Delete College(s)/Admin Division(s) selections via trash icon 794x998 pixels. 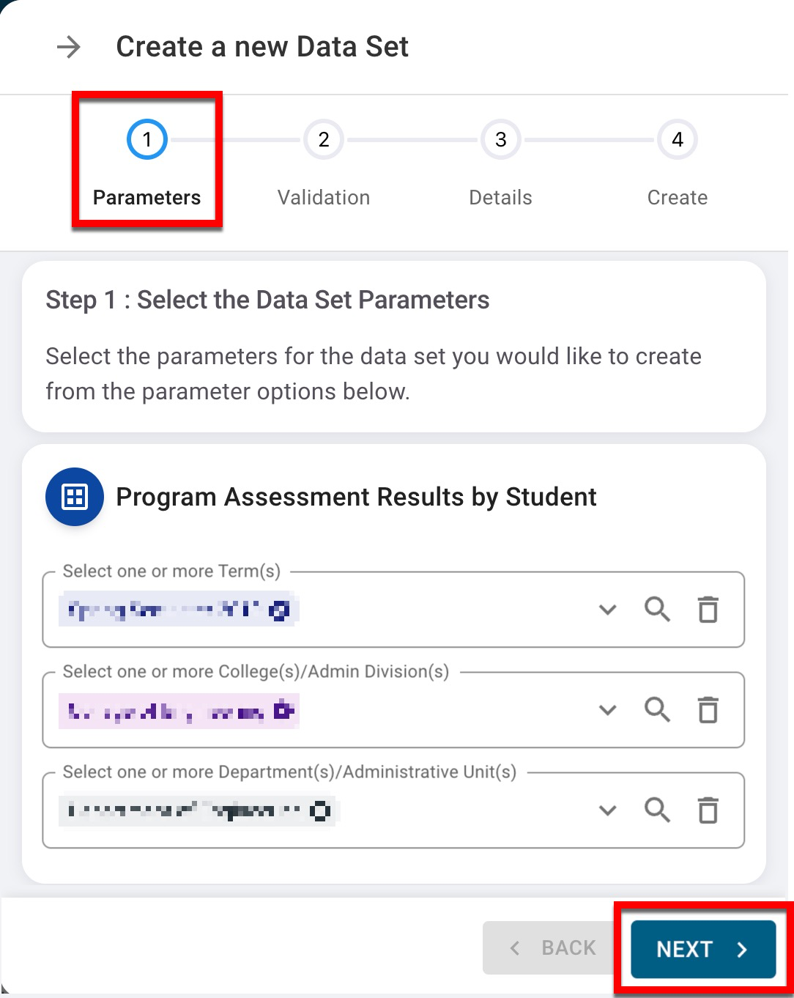[x=708, y=709]
